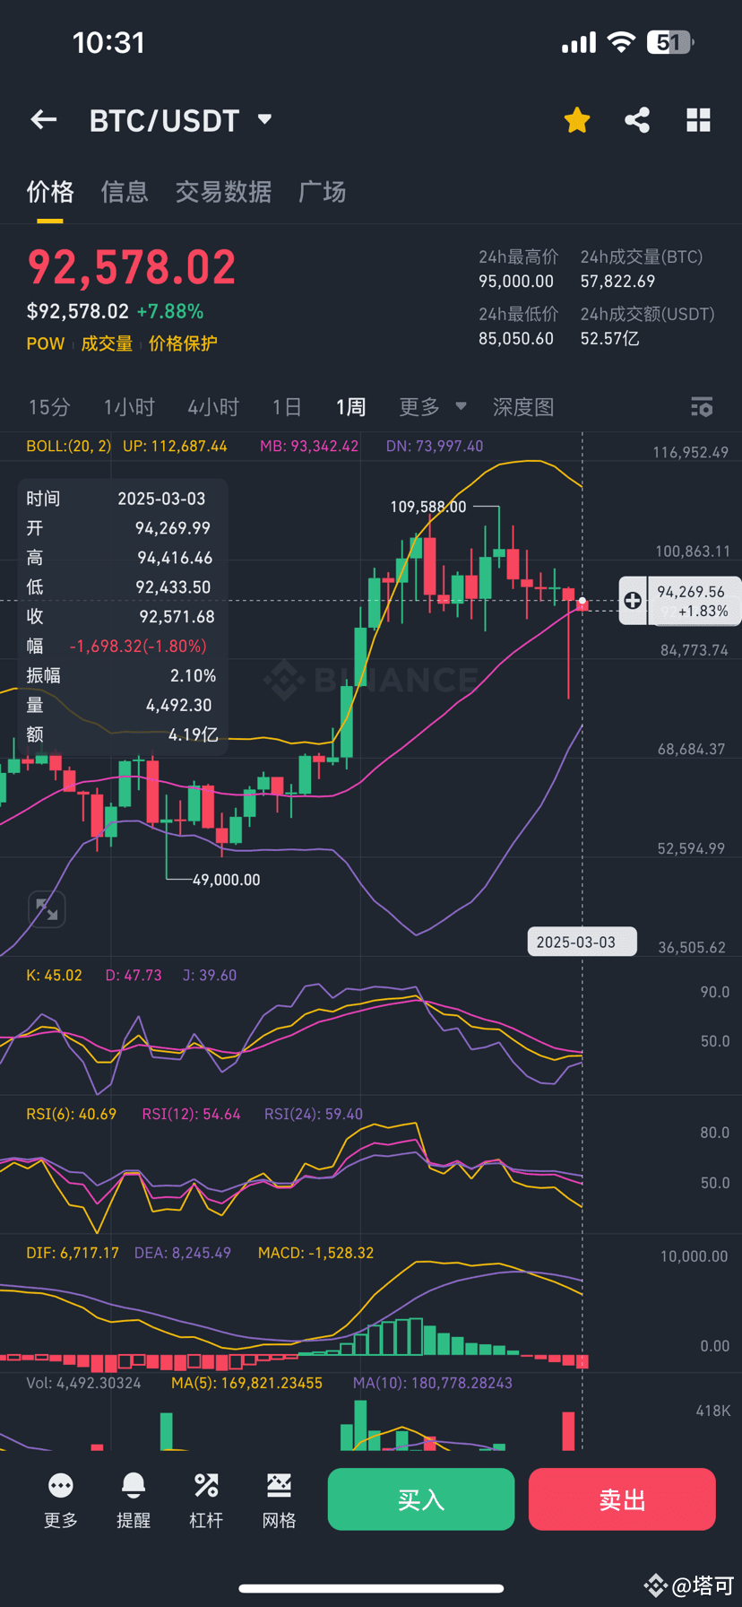Tap the +7.88% change value

coord(170,311)
